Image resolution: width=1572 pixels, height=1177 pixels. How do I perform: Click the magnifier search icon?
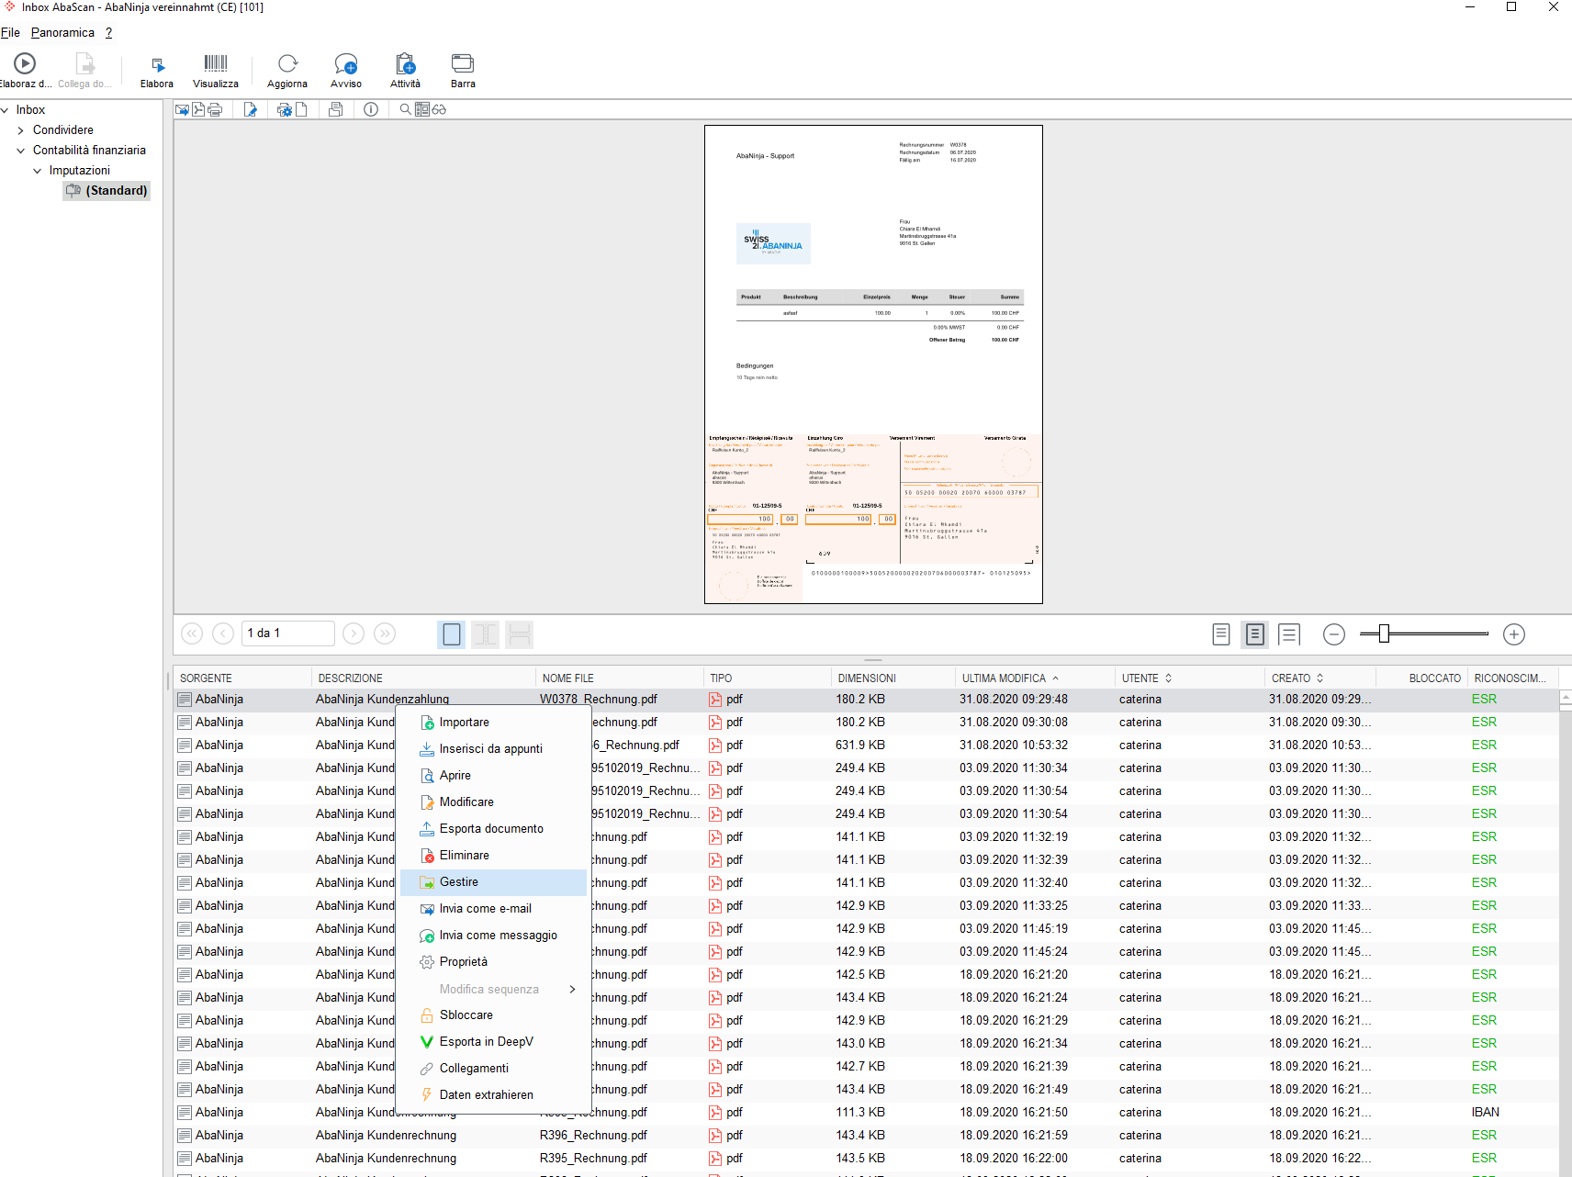click(405, 109)
